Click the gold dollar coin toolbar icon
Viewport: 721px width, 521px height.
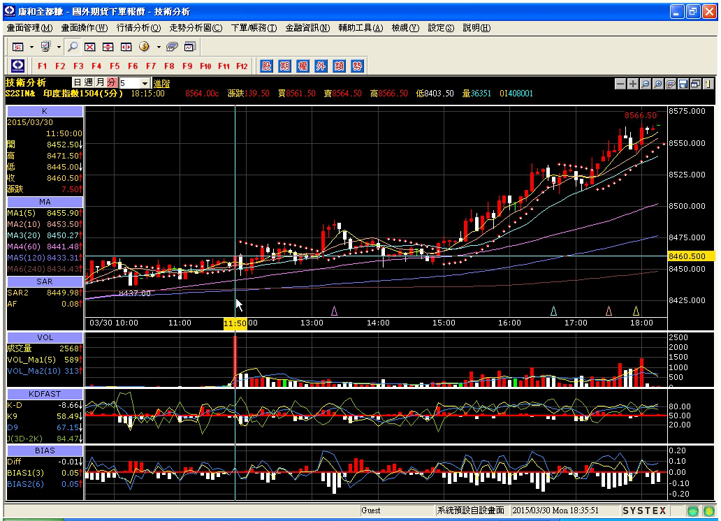coord(145,47)
